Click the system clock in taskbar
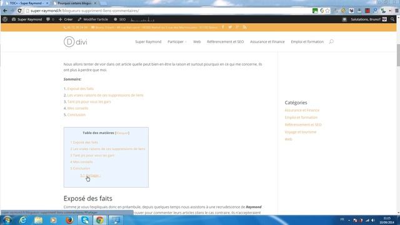 tap(387, 220)
